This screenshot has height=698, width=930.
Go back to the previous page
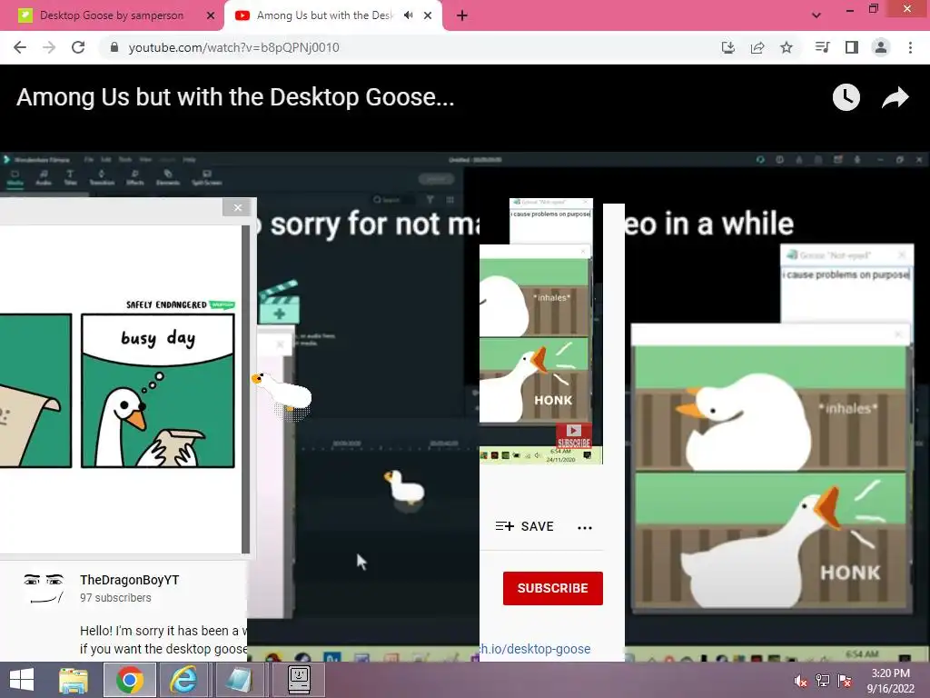click(20, 47)
